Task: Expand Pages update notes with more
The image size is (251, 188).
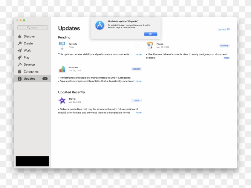Action: [226, 58]
